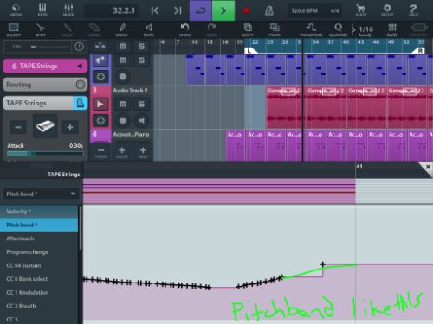Mute Audio Track 7
The width and height of the screenshot is (433, 324).
[x=123, y=104]
